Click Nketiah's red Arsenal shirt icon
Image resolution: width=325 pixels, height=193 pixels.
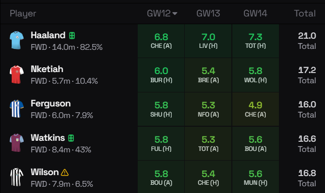coord(16,74)
